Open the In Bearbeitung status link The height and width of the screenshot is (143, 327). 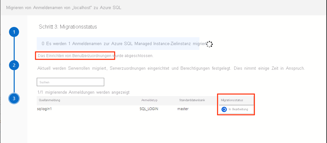click(238, 109)
